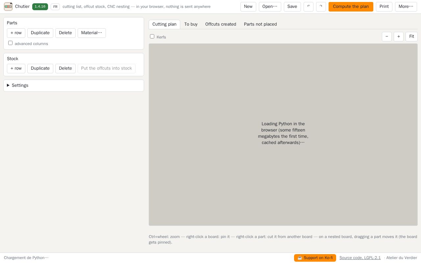Image resolution: width=421 pixels, height=263 pixels.
Task: Open the More… menu
Action: click(406, 7)
